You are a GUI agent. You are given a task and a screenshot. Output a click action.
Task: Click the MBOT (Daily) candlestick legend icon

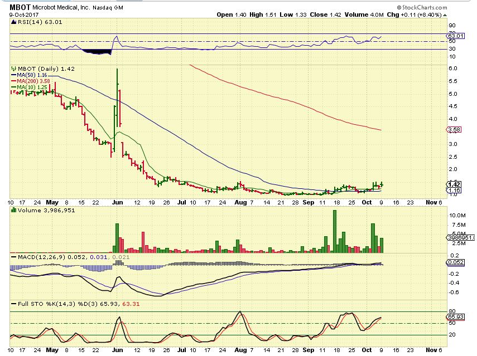point(13,69)
